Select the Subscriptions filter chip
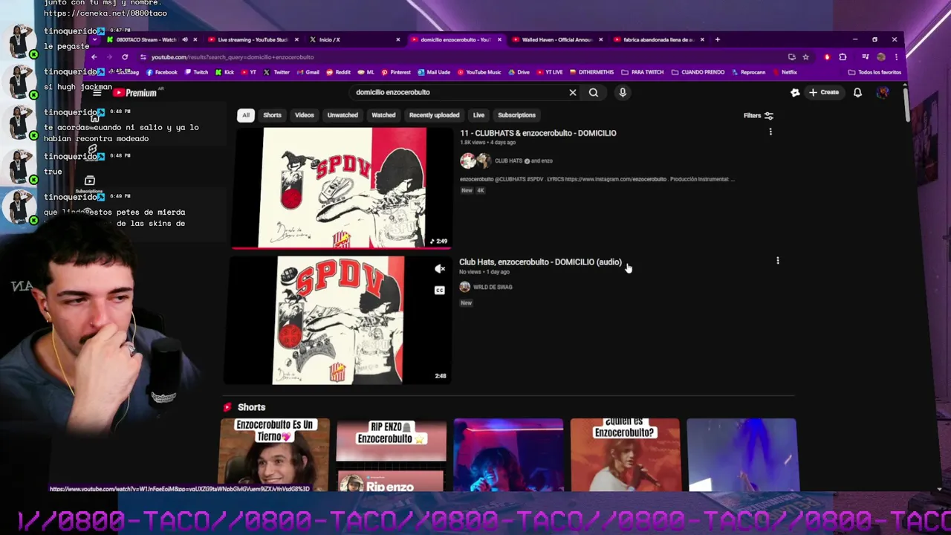The image size is (951, 535). tap(516, 115)
